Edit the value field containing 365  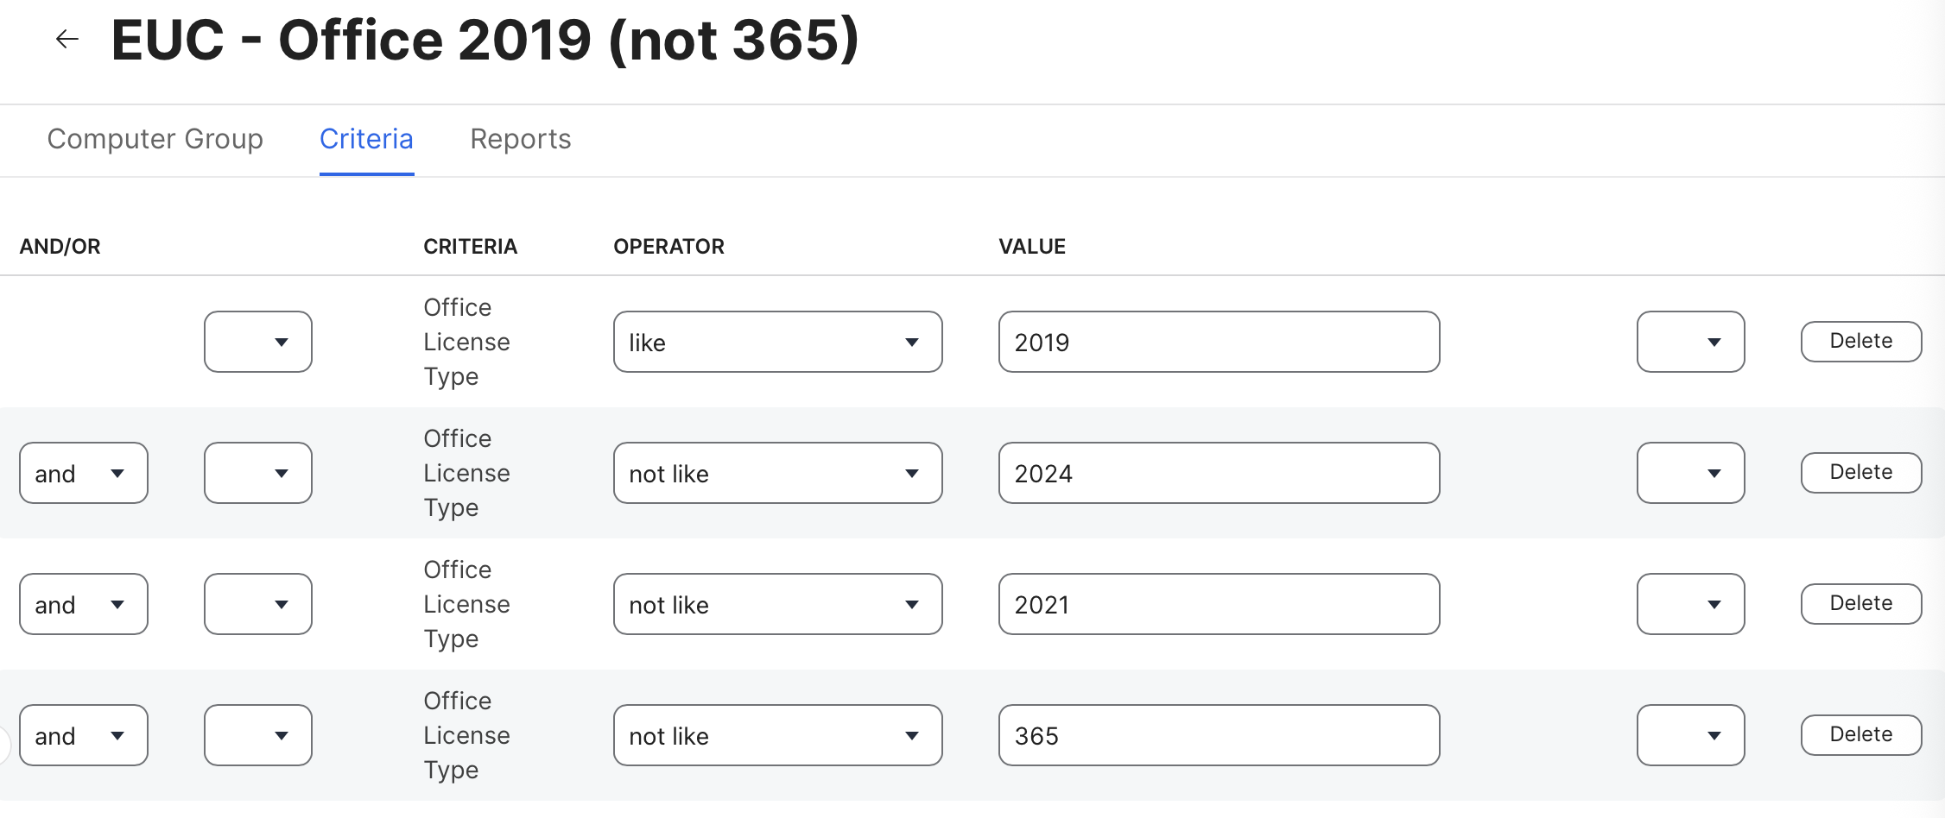[1219, 735]
